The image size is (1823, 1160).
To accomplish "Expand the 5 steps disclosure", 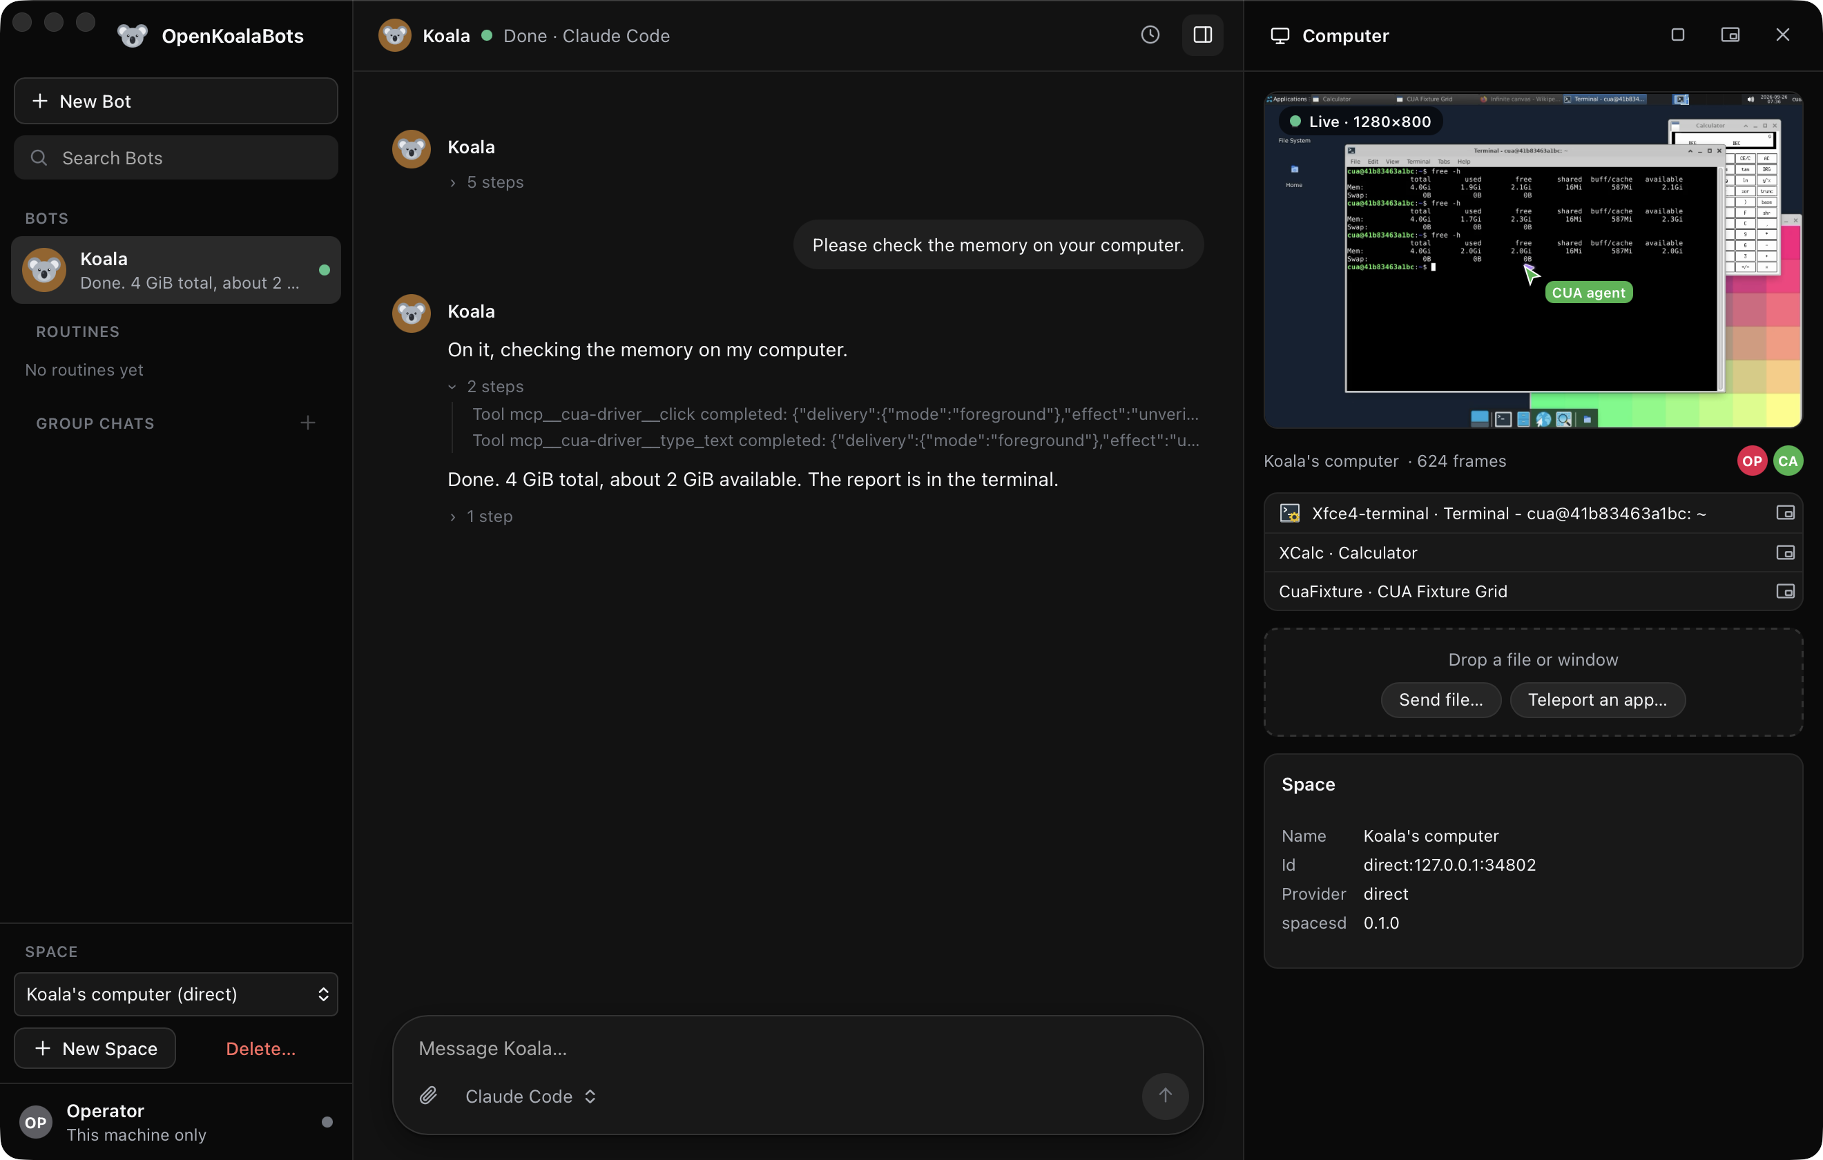I will click(487, 182).
